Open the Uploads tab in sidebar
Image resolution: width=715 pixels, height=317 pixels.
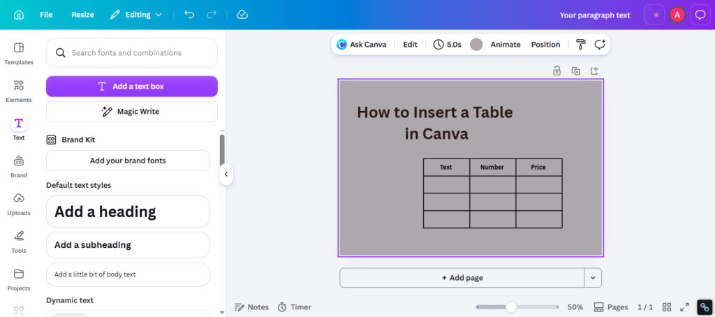point(19,205)
